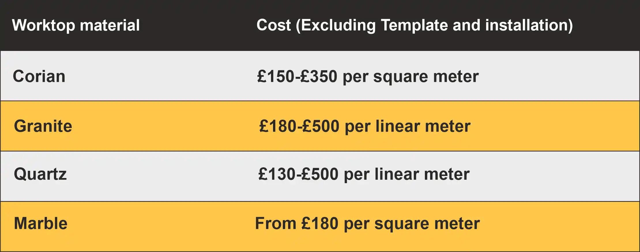The height and width of the screenshot is (252, 640).
Task: Select the Marble material cell
Action: coord(41,223)
